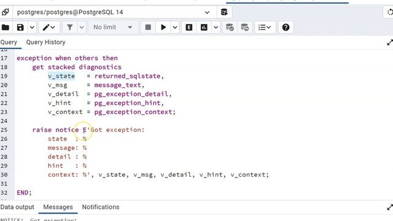
Task: Click the highlighted v_state on line 19
Action: (61, 76)
